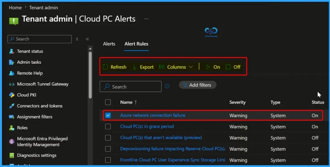Click Export in the toolbar
The image size is (330, 167).
pos(143,67)
